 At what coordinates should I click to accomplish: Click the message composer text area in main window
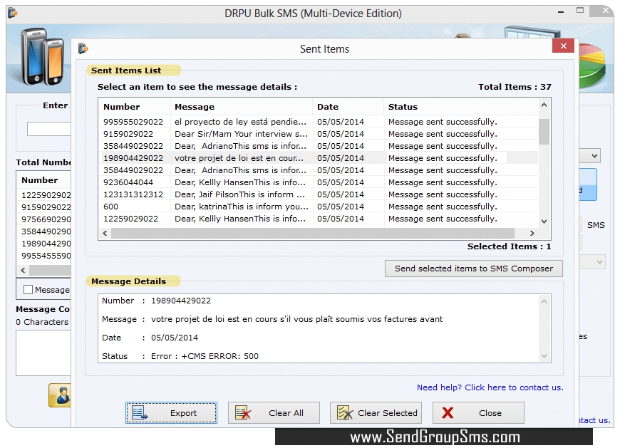(x=43, y=353)
